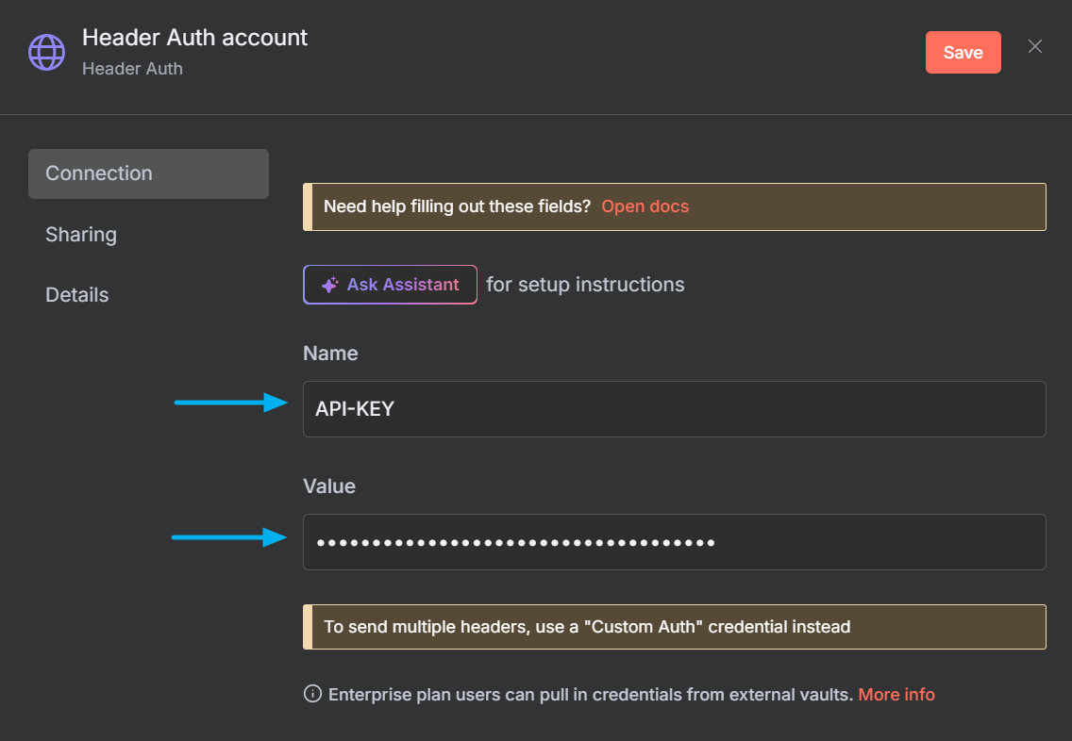Viewport: 1072px width, 741px height.
Task: Select the API-KEY text in Name
Action: [355, 408]
